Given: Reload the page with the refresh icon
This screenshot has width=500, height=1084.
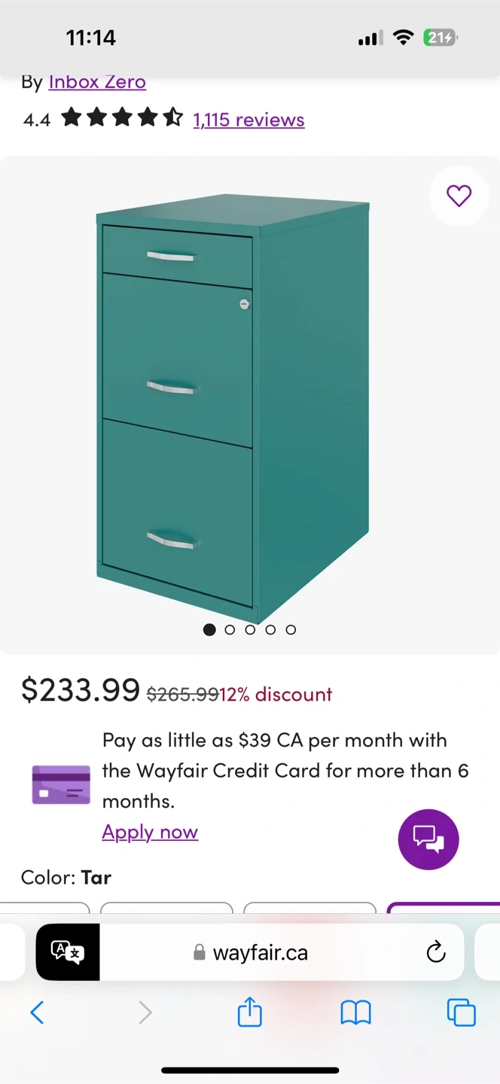Looking at the screenshot, I should pos(436,952).
